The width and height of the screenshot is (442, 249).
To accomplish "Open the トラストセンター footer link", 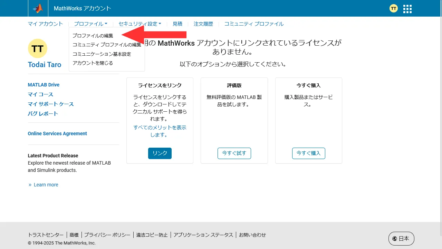I will (46, 235).
